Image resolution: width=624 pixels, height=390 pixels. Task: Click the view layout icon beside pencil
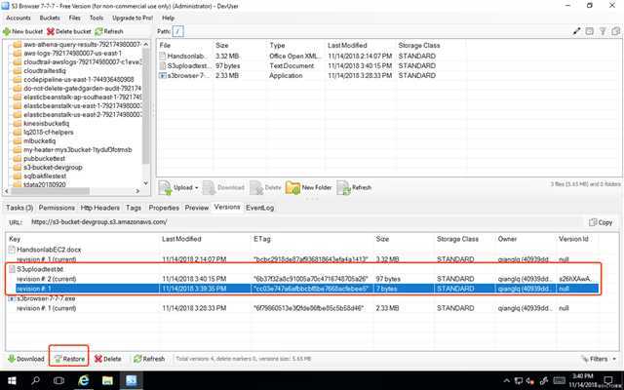coord(589,31)
